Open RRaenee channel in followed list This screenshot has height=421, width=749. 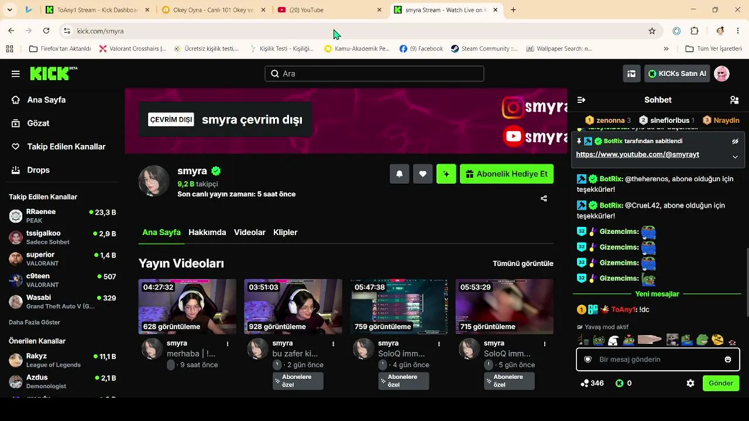[62, 216]
